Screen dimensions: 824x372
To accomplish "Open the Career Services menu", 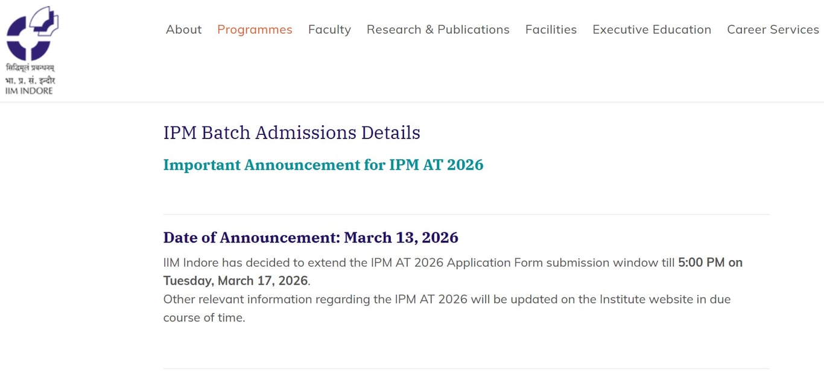I will pyautogui.click(x=773, y=29).
